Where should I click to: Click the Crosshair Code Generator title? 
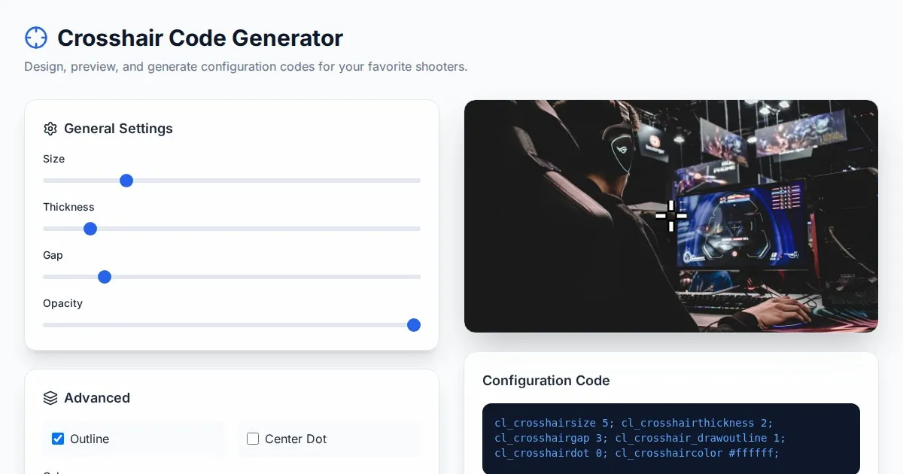click(200, 38)
